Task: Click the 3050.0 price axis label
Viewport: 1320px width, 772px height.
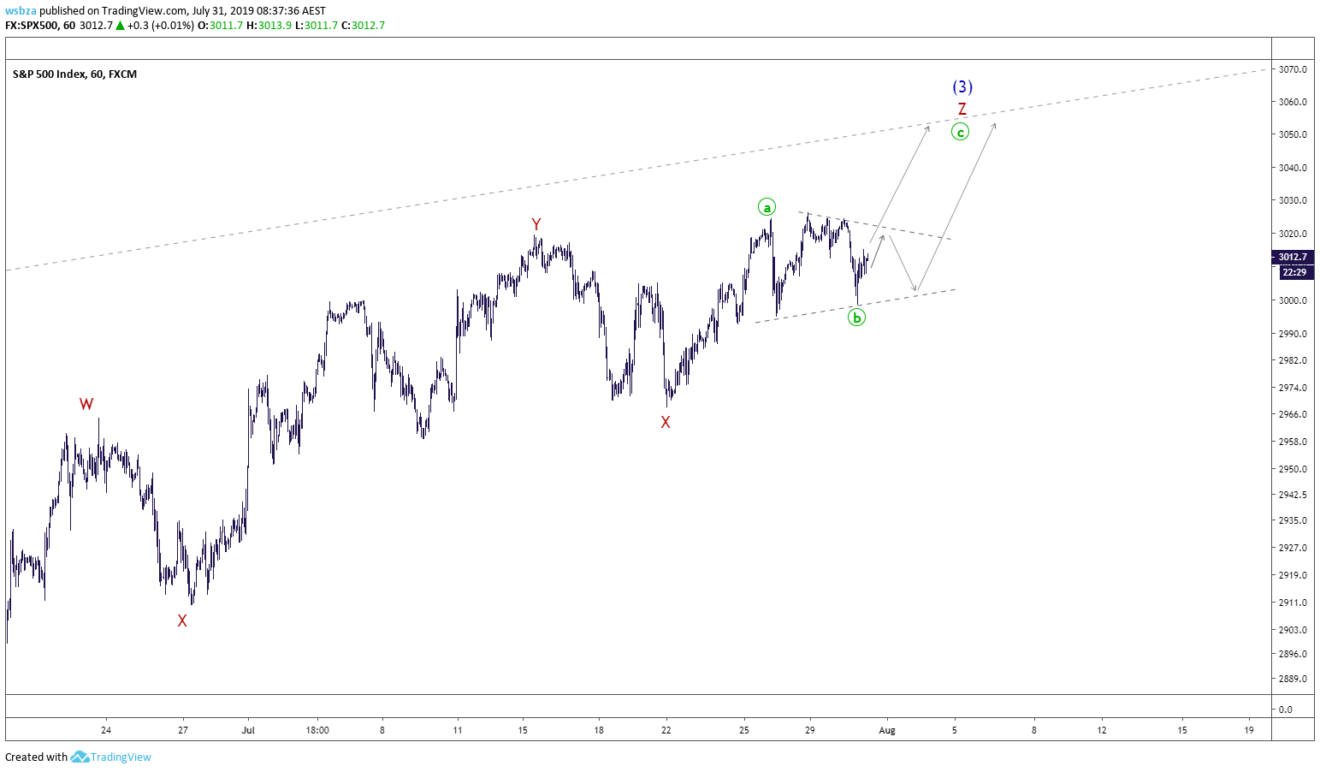Action: coord(1293,134)
